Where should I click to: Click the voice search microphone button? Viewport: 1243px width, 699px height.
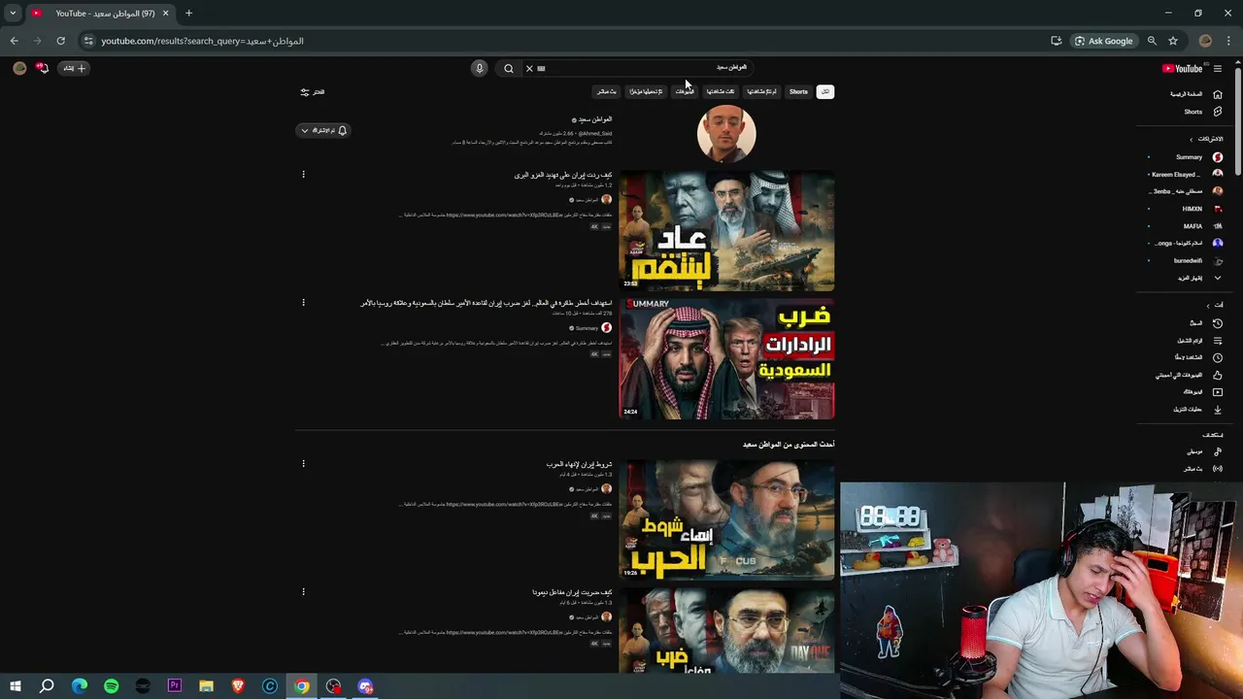pyautogui.click(x=479, y=68)
